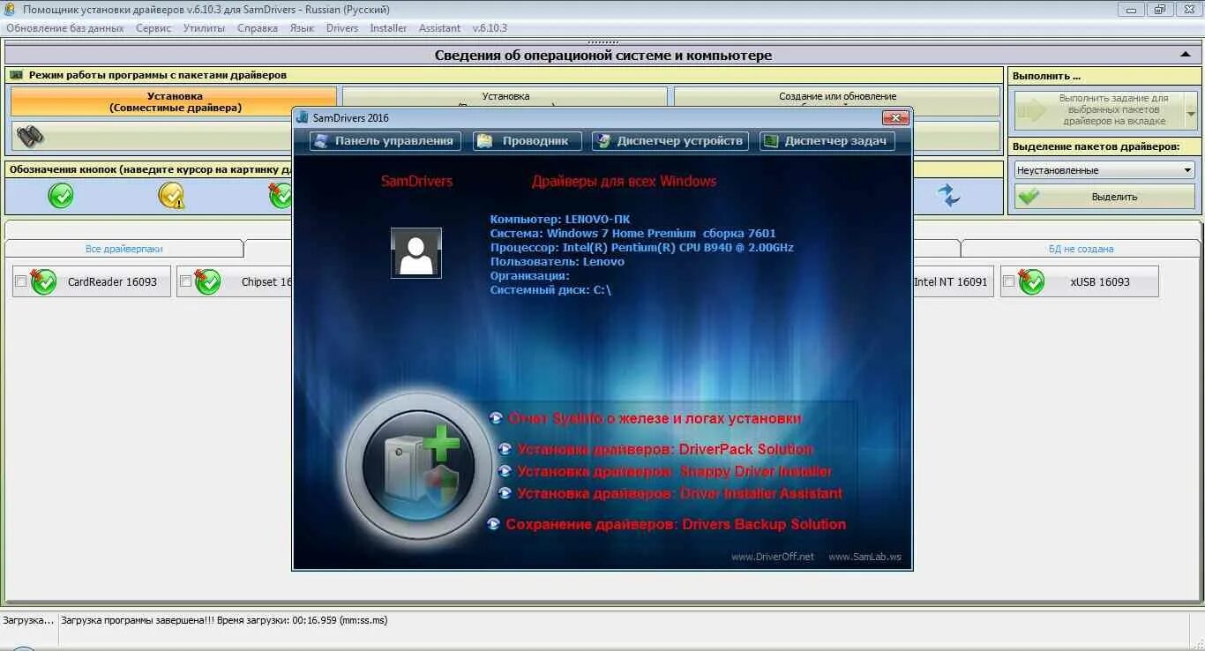Image resolution: width=1205 pixels, height=651 pixels.
Task: Open the Неустановленные selection dropdown
Action: pos(1104,170)
